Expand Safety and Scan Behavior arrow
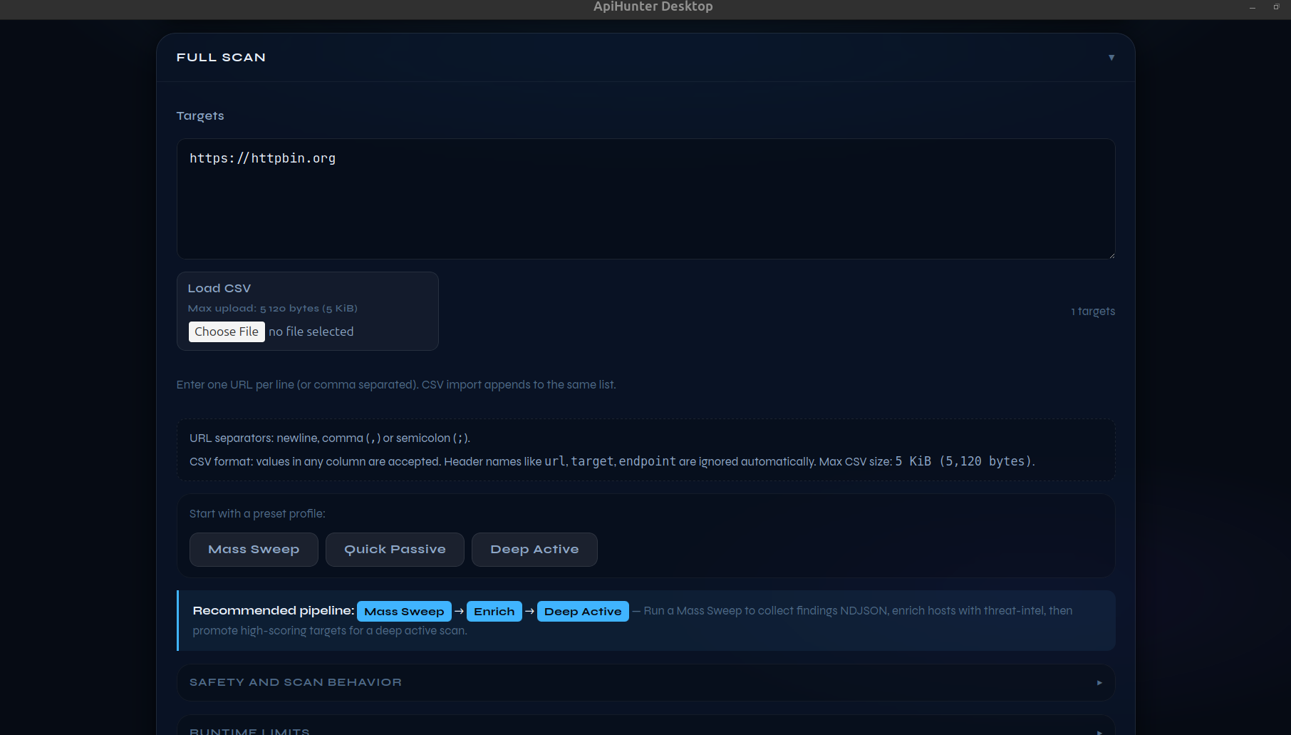The width and height of the screenshot is (1291, 735). [x=1099, y=683]
